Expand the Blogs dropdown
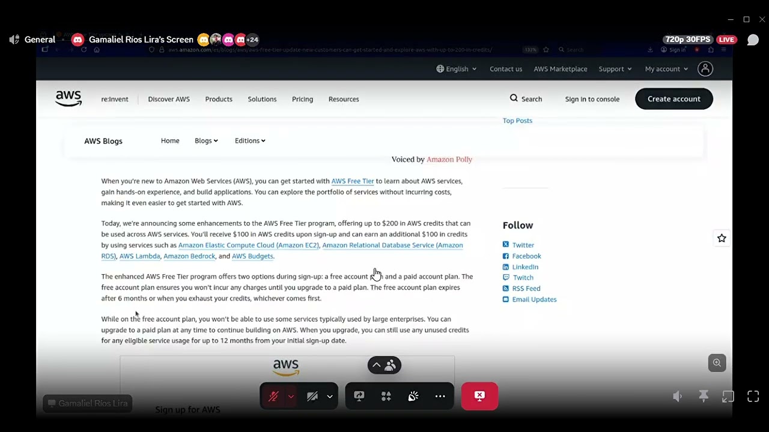Image resolution: width=769 pixels, height=432 pixels. 206,140
